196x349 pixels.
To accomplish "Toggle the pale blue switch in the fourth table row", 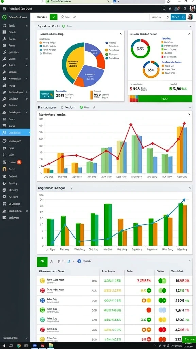I will [162, 310].
